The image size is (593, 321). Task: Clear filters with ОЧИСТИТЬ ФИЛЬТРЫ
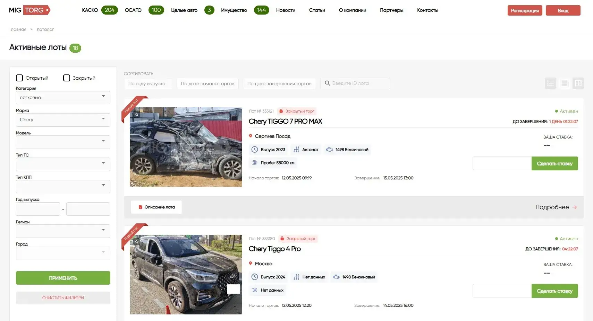63,298
